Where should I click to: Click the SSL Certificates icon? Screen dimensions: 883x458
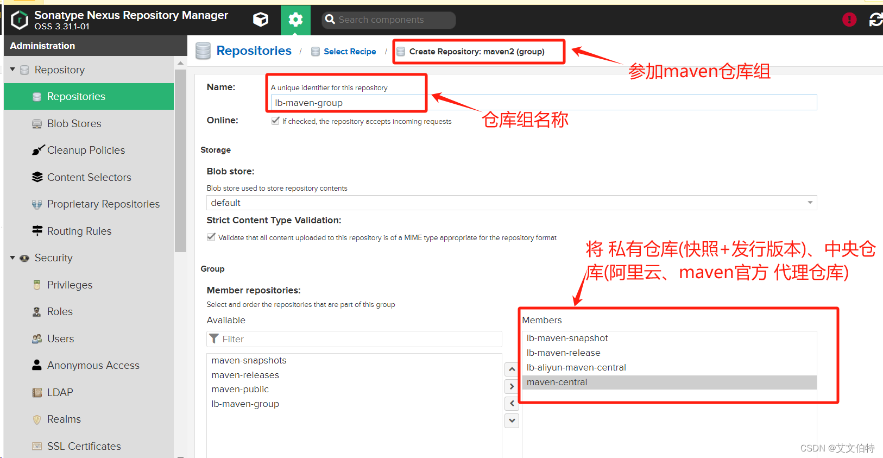coord(37,446)
